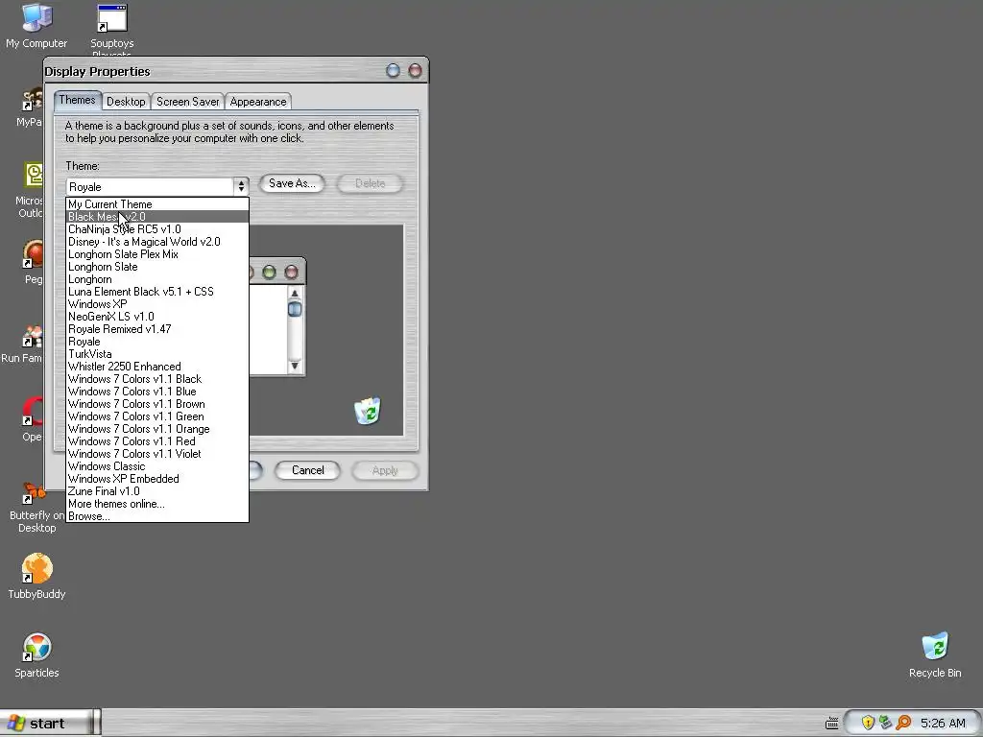
Task: Choose ChaNinja Style RC5 v1.0 theme
Action: tap(157, 229)
